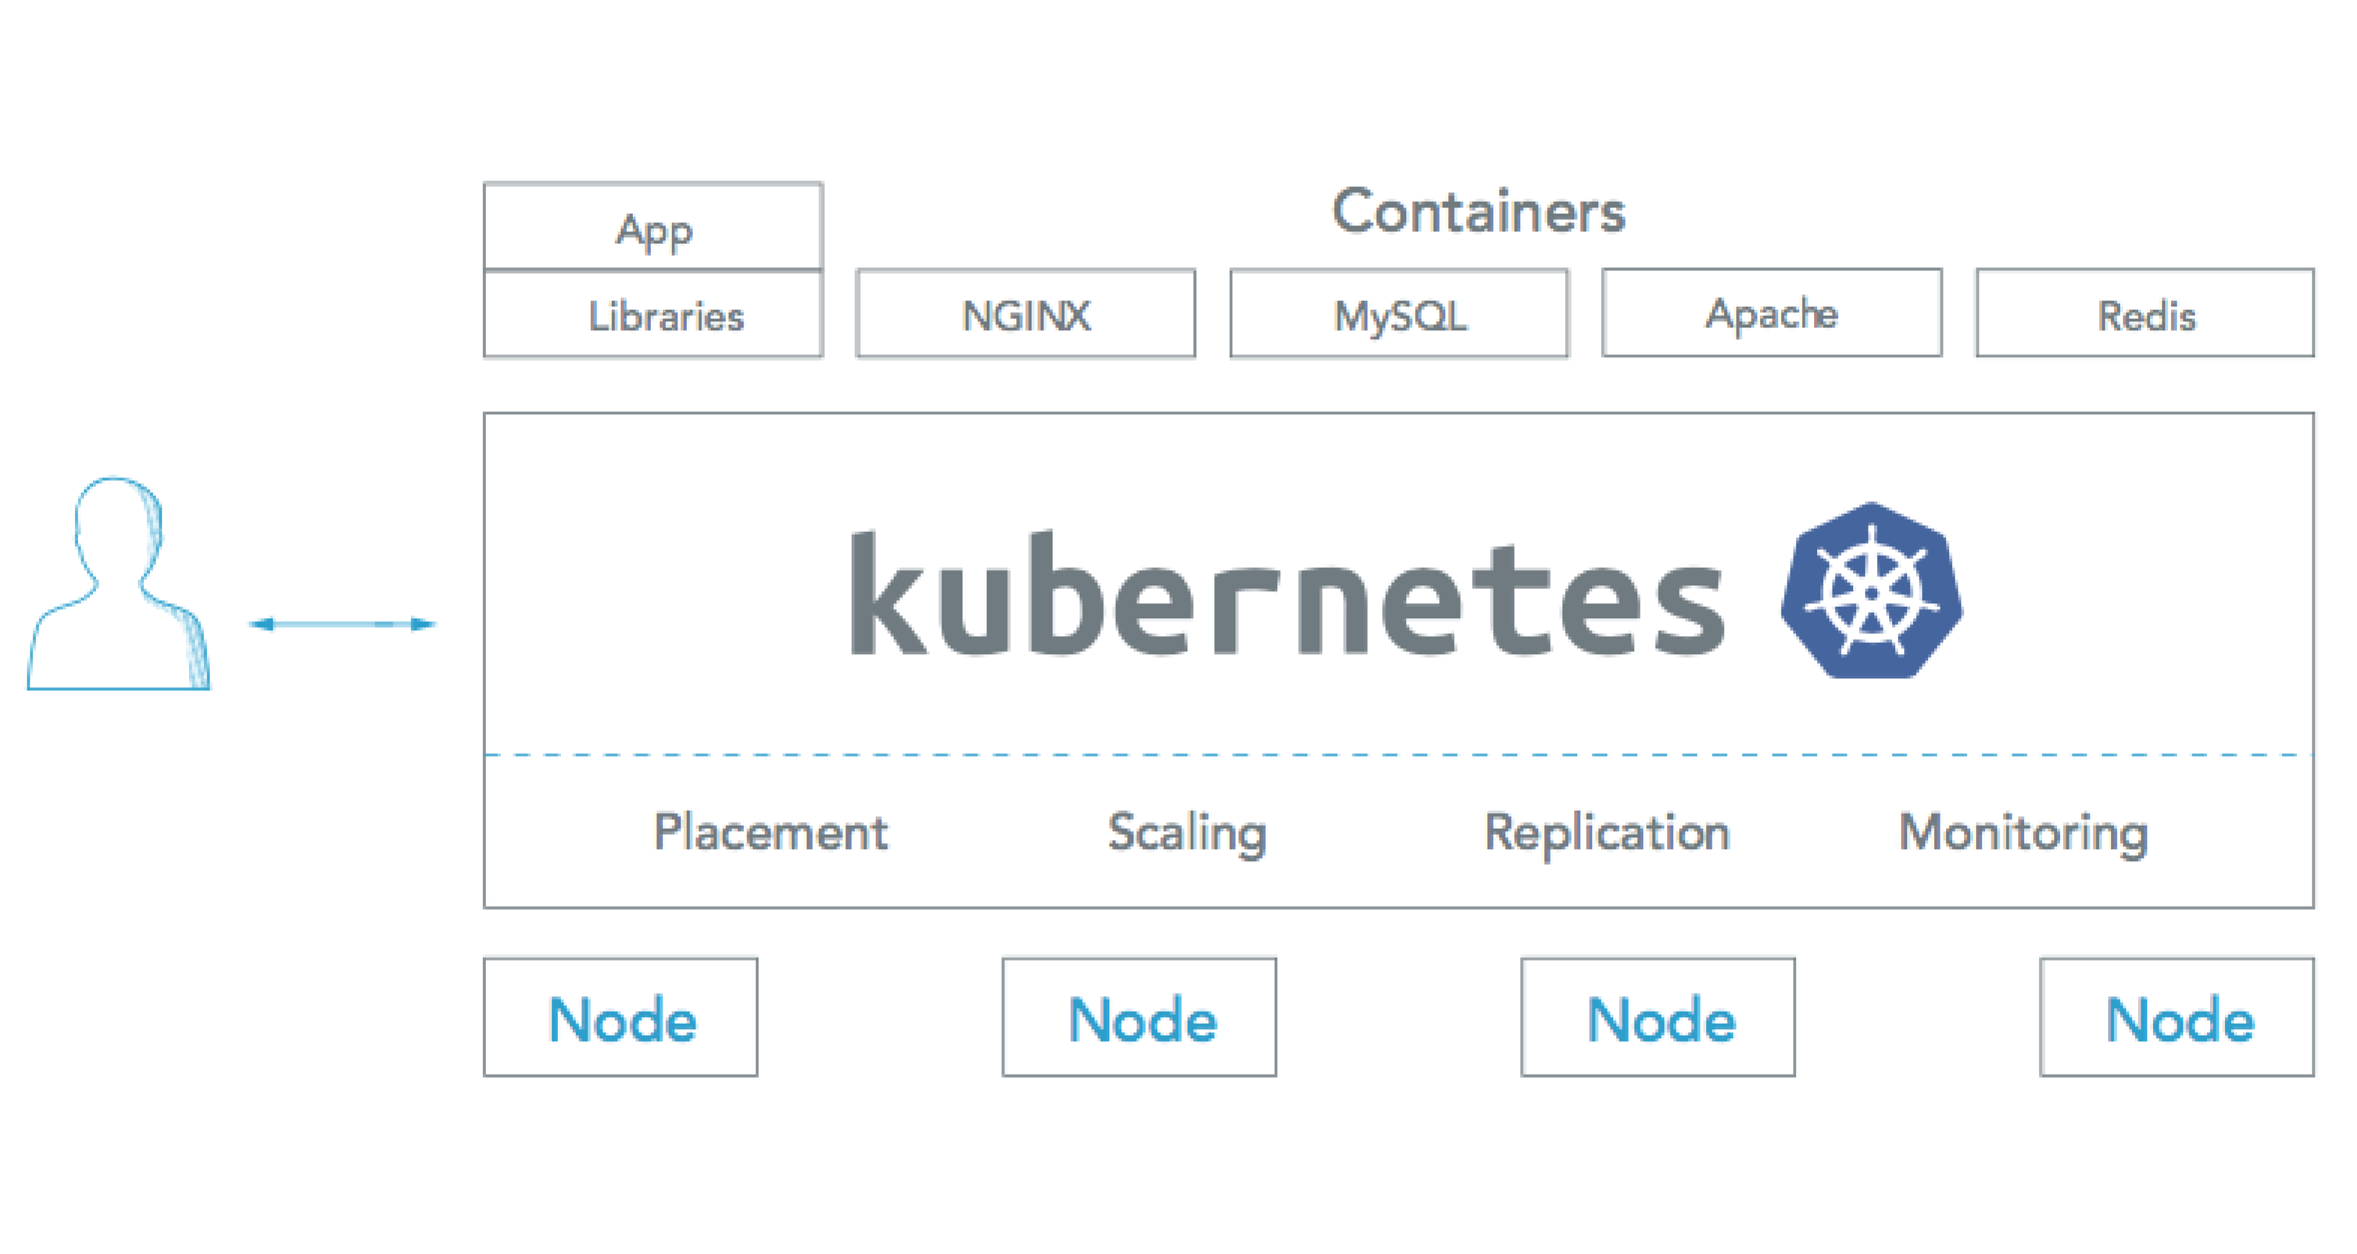Click the Apache container box
This screenshot has width=2357, height=1254.
coord(1772,313)
